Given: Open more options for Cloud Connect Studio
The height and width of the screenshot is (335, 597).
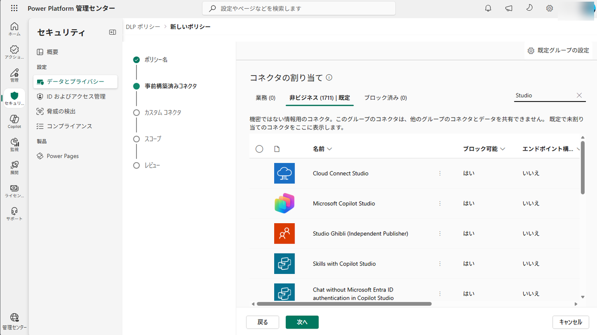Looking at the screenshot, I should click(440, 173).
